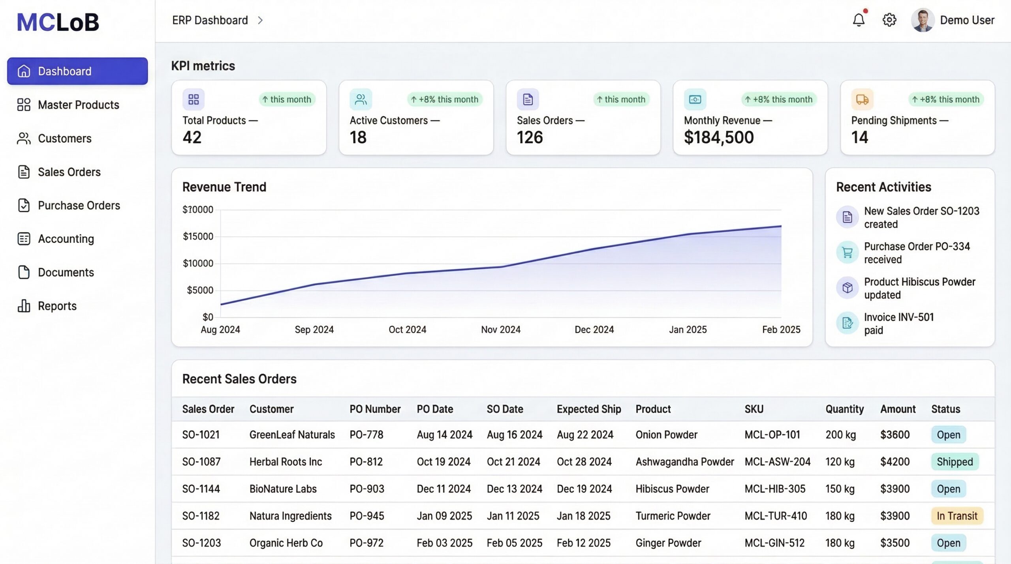This screenshot has width=1011, height=564.
Task: Click the Hibiscus Powder box activity icon
Action: coord(847,288)
